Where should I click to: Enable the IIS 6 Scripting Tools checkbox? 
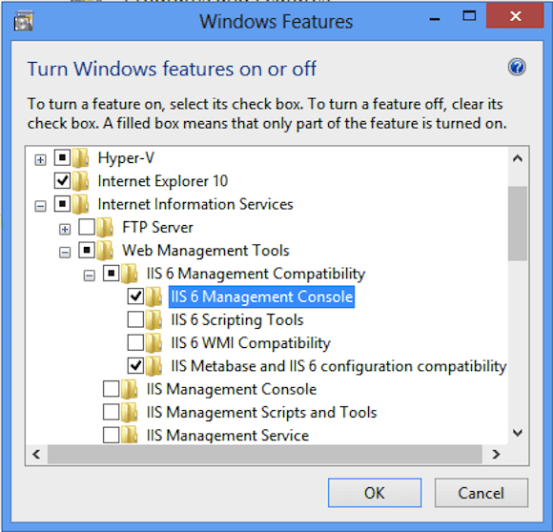click(x=135, y=319)
